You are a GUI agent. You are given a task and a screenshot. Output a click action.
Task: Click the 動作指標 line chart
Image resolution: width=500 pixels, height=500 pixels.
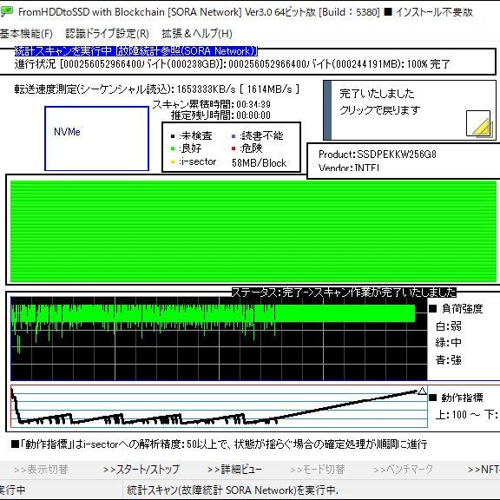click(x=219, y=406)
